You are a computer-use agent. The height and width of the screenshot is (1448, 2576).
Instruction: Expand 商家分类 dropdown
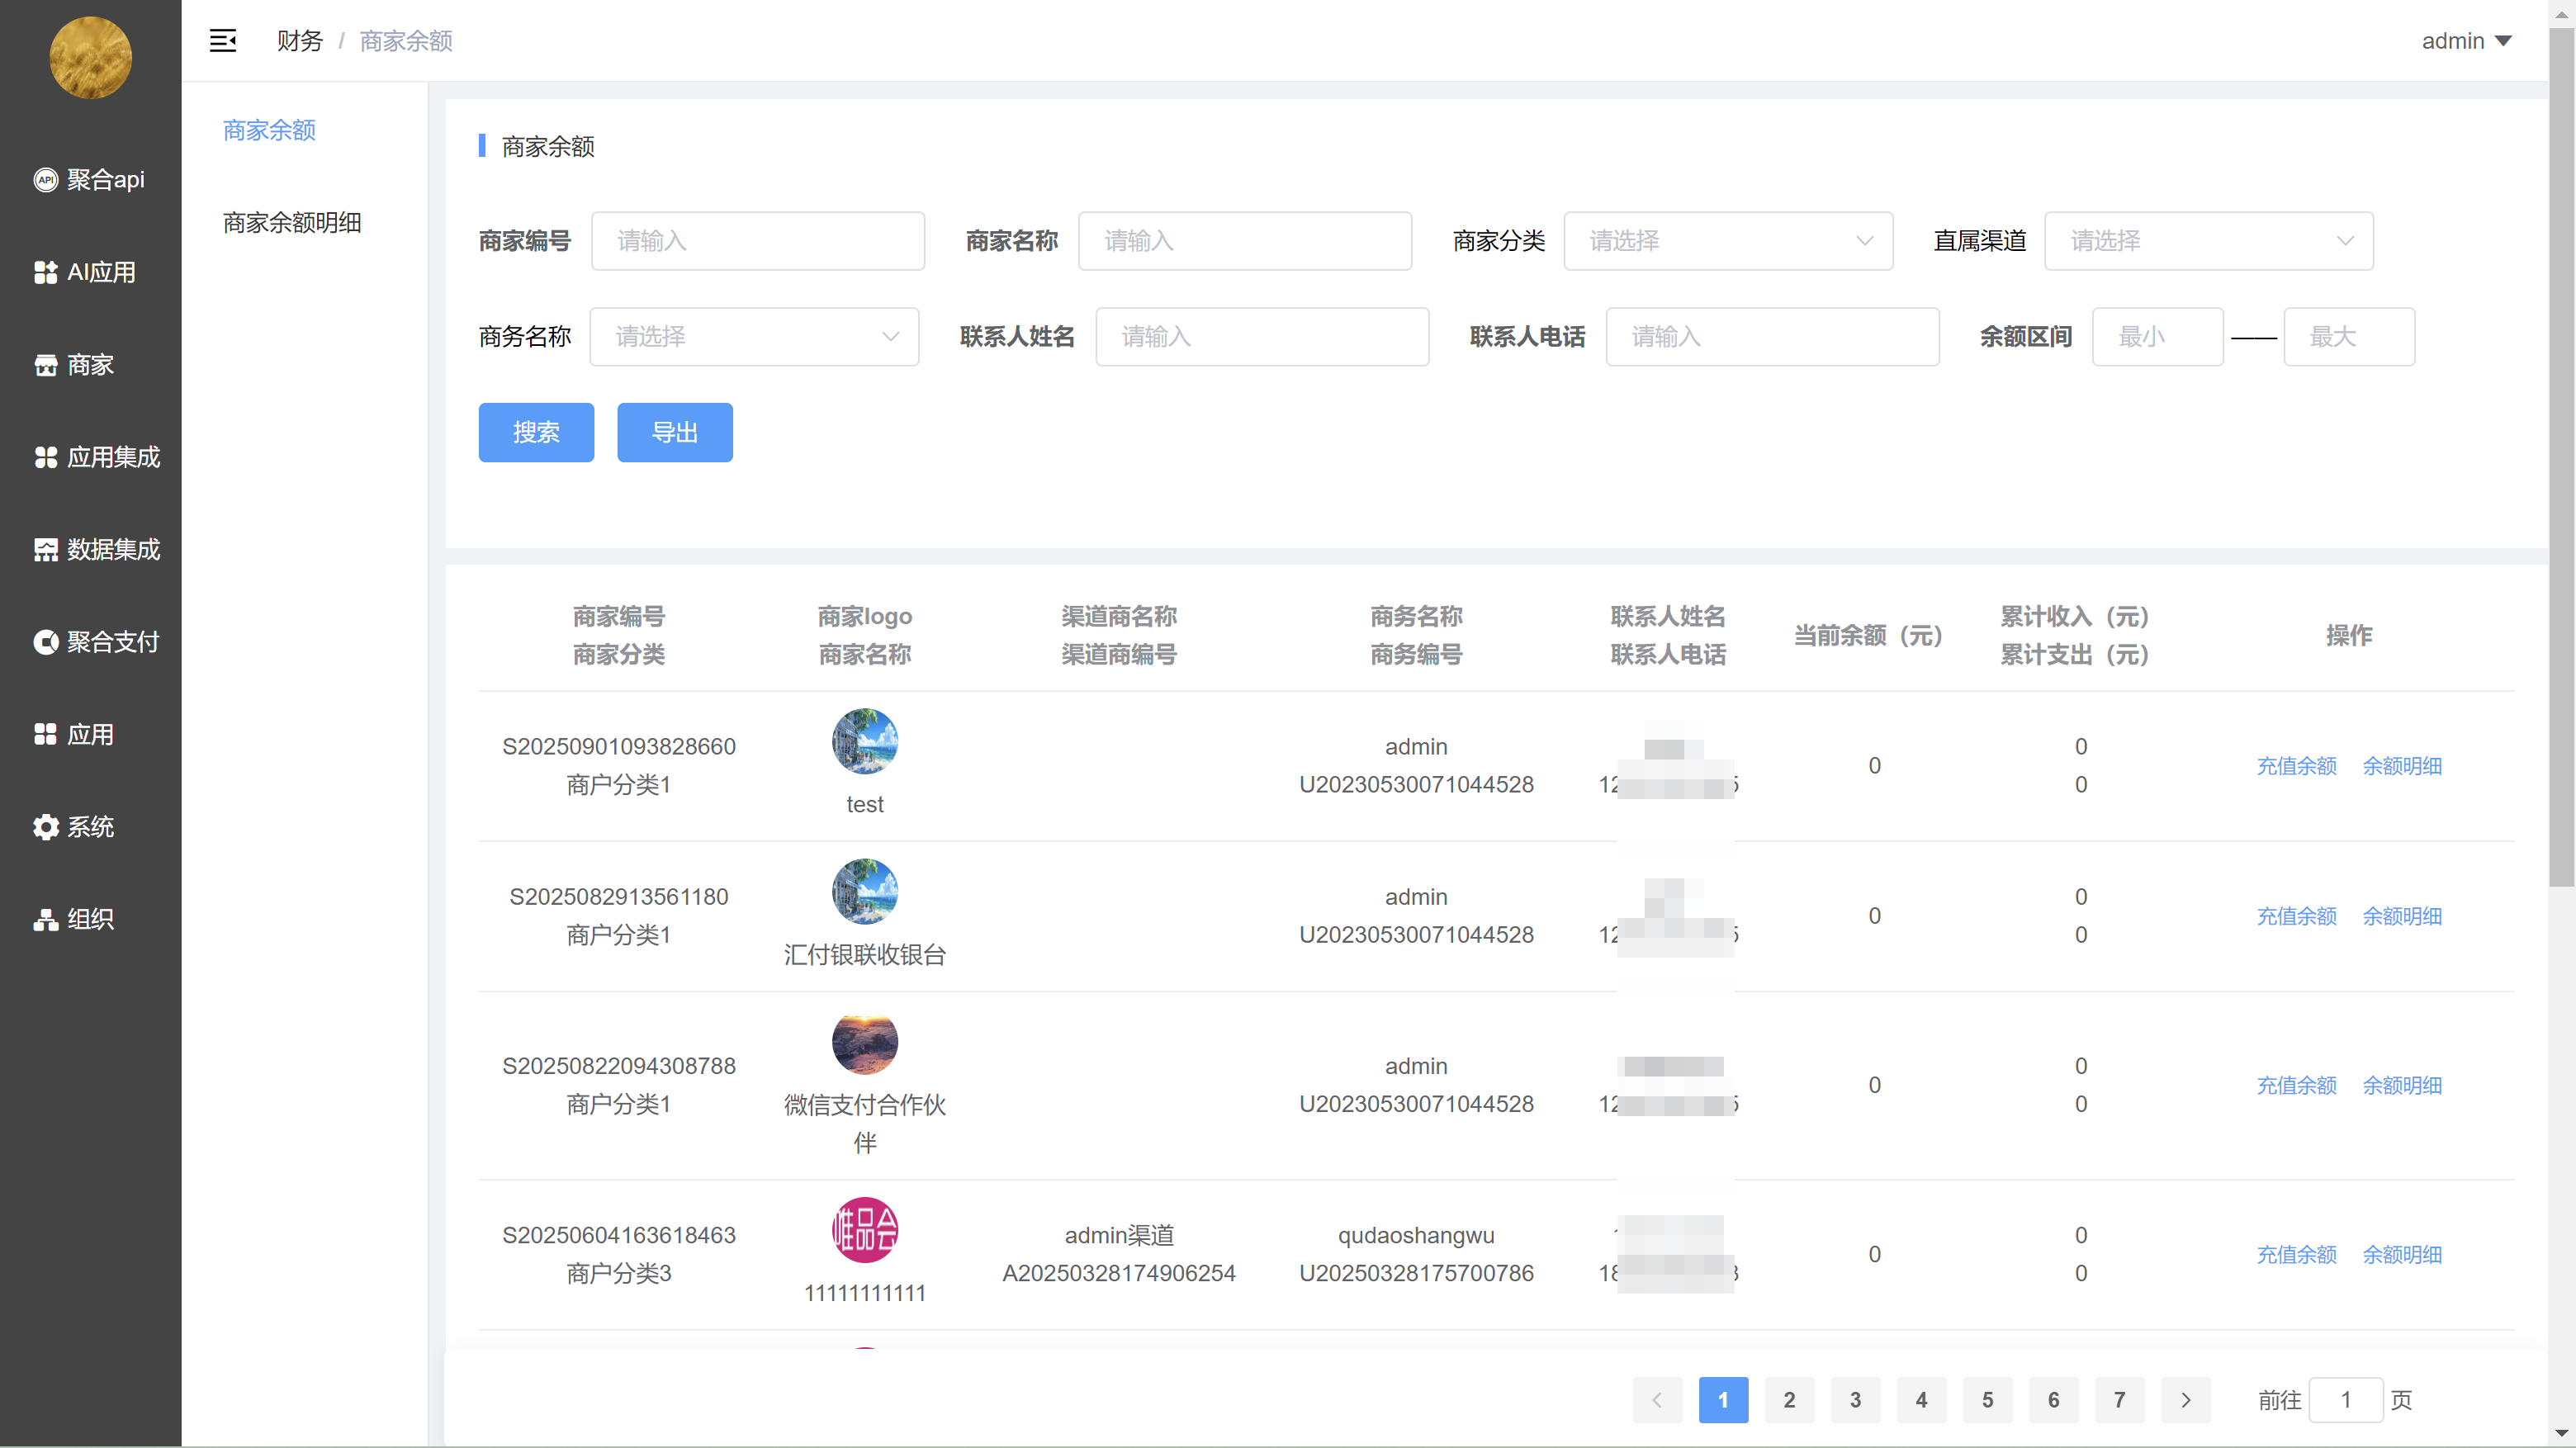pos(1727,241)
